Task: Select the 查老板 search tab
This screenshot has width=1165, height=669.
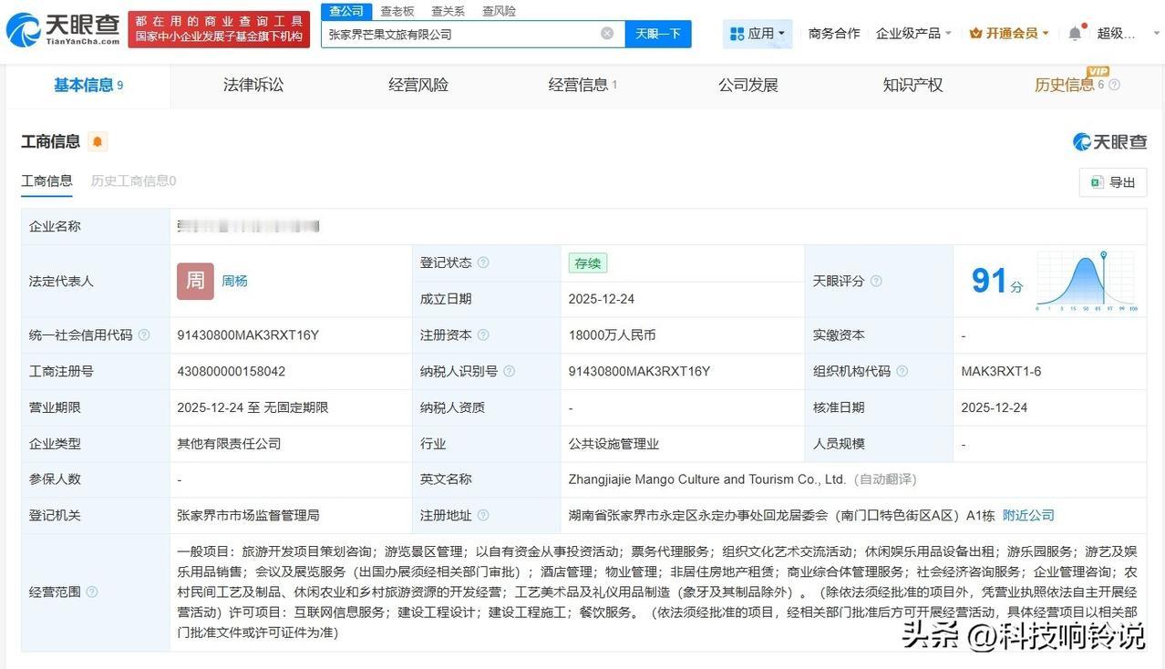Action: pyautogui.click(x=397, y=11)
